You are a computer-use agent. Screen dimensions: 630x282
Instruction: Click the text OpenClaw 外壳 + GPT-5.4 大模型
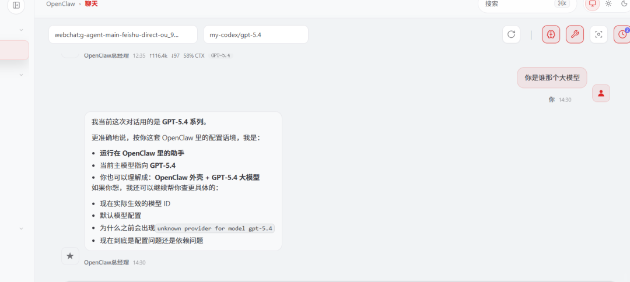pyautogui.click(x=207, y=178)
